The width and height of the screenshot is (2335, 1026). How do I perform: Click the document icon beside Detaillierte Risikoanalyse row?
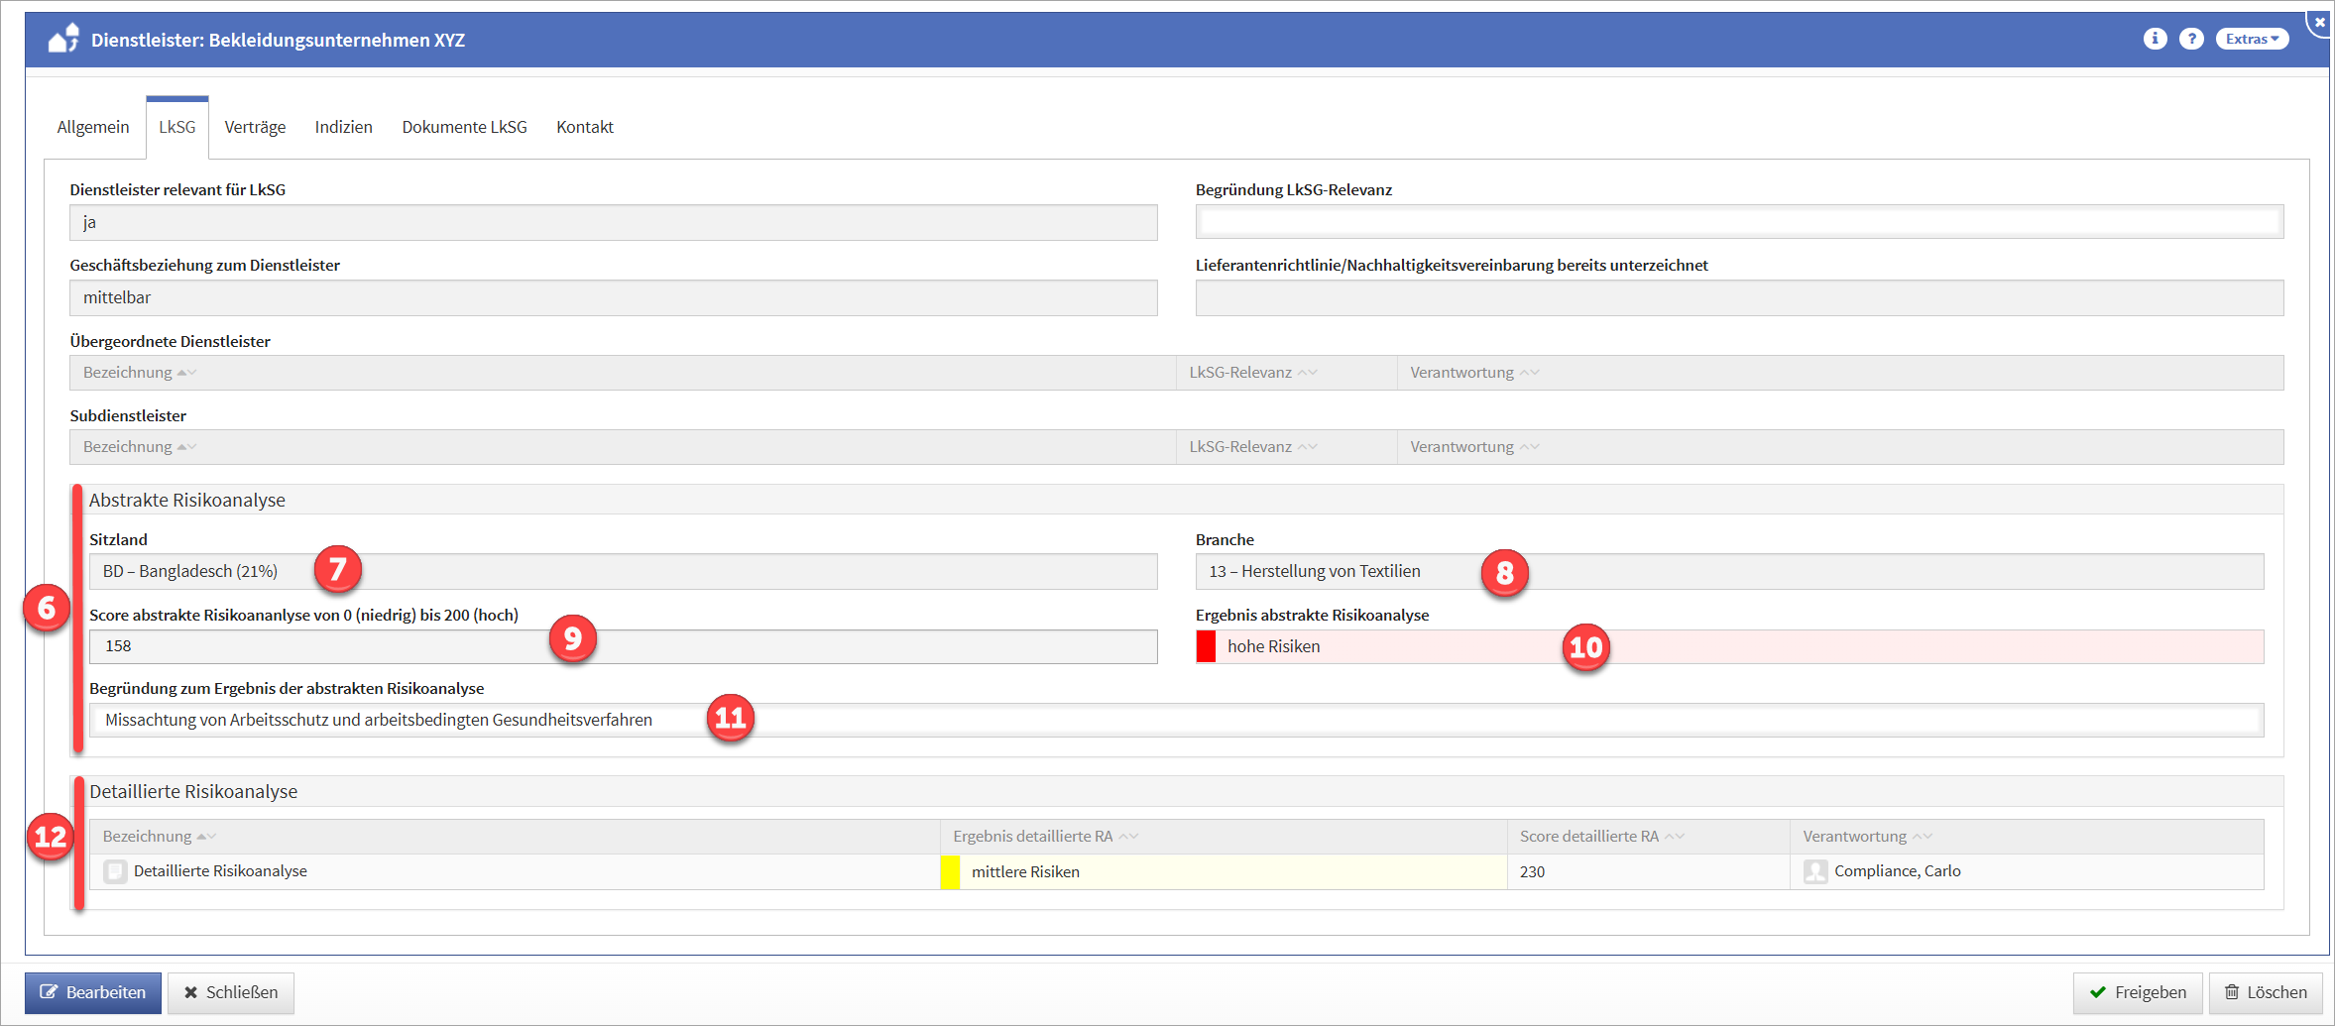[x=115, y=871]
